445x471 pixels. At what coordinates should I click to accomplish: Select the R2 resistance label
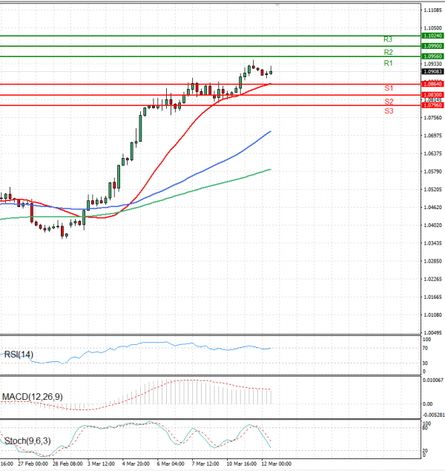pyautogui.click(x=388, y=53)
